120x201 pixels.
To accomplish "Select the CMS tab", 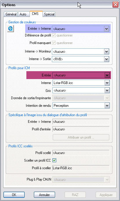I will point(35,14).
